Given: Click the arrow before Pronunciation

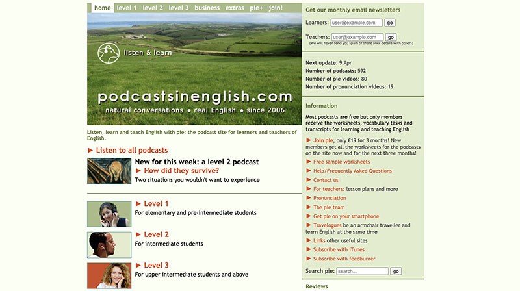Looking at the screenshot, I should click(309, 198).
